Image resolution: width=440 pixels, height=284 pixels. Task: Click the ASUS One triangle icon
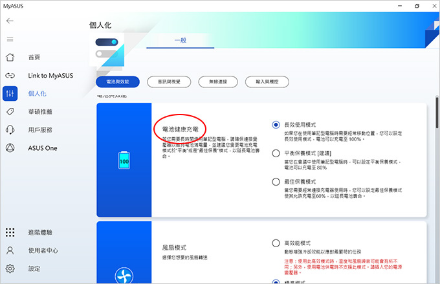pos(10,148)
